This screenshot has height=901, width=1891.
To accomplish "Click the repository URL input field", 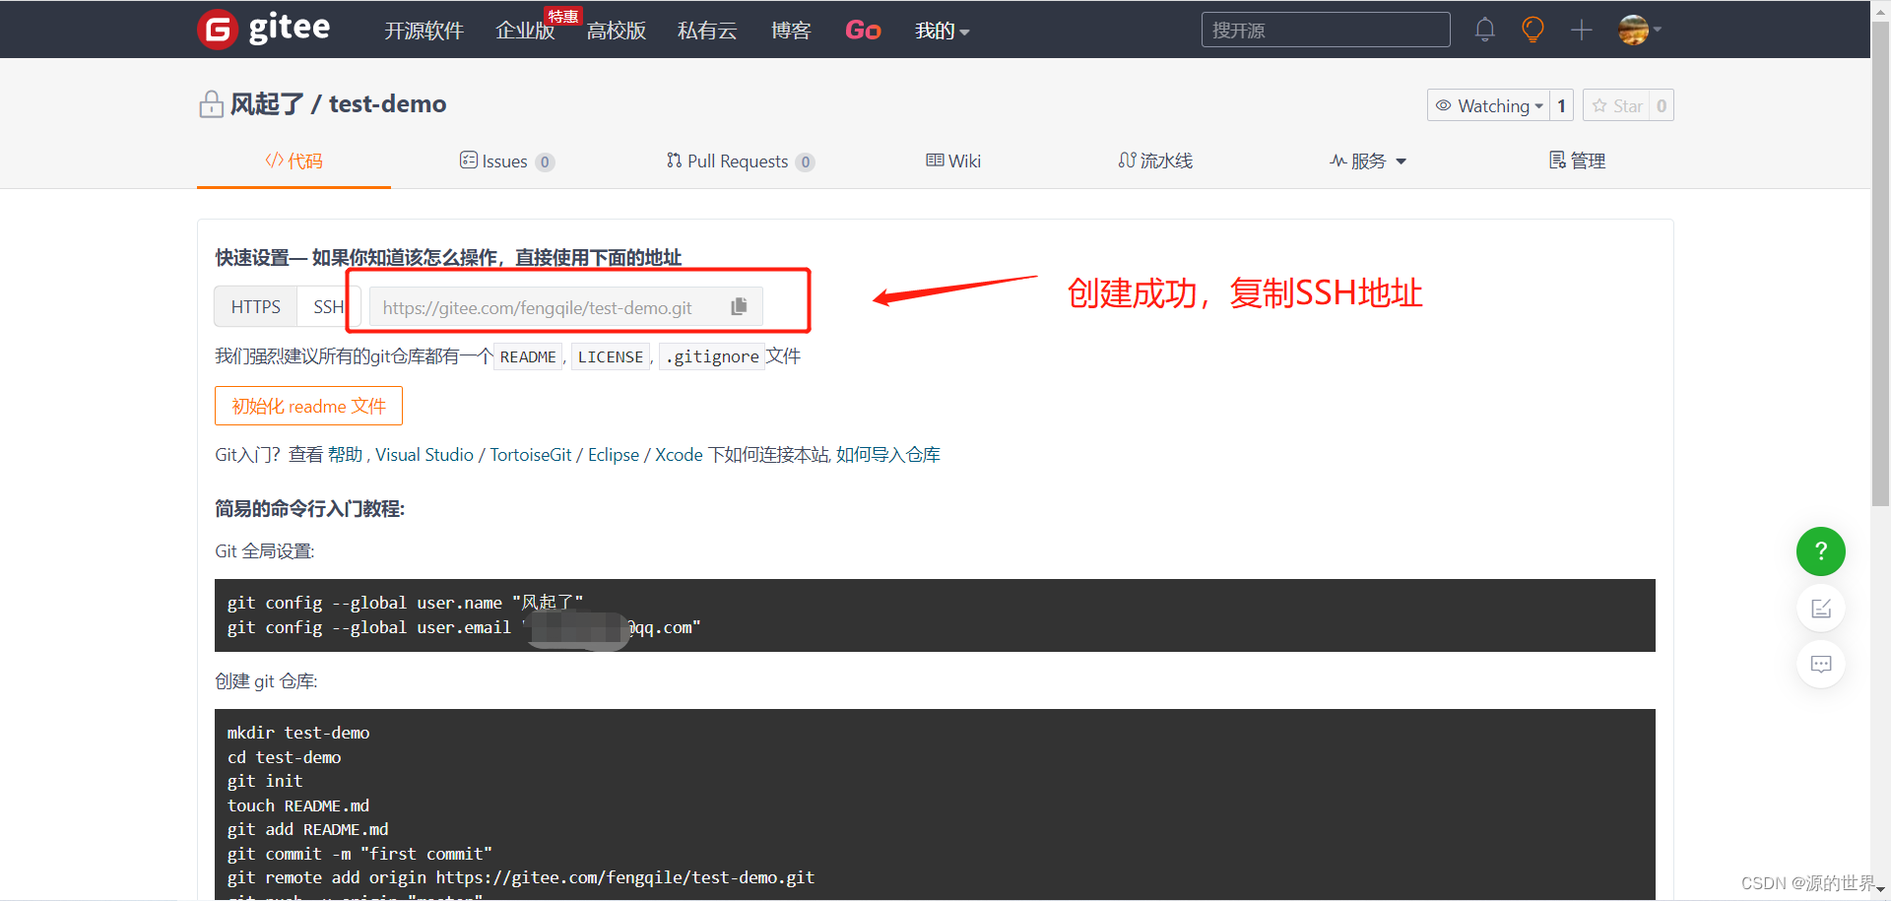I will (565, 307).
